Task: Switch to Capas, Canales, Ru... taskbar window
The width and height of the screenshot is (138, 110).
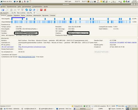Action: (x=116, y=109)
